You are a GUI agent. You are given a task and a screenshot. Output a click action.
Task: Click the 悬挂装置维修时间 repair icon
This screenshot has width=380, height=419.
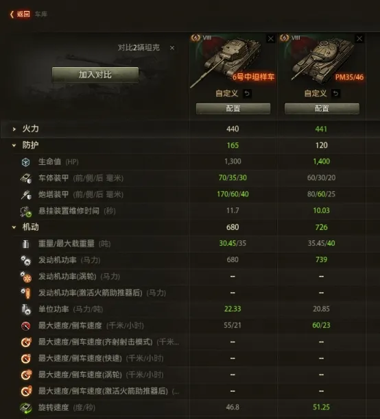click(25, 211)
